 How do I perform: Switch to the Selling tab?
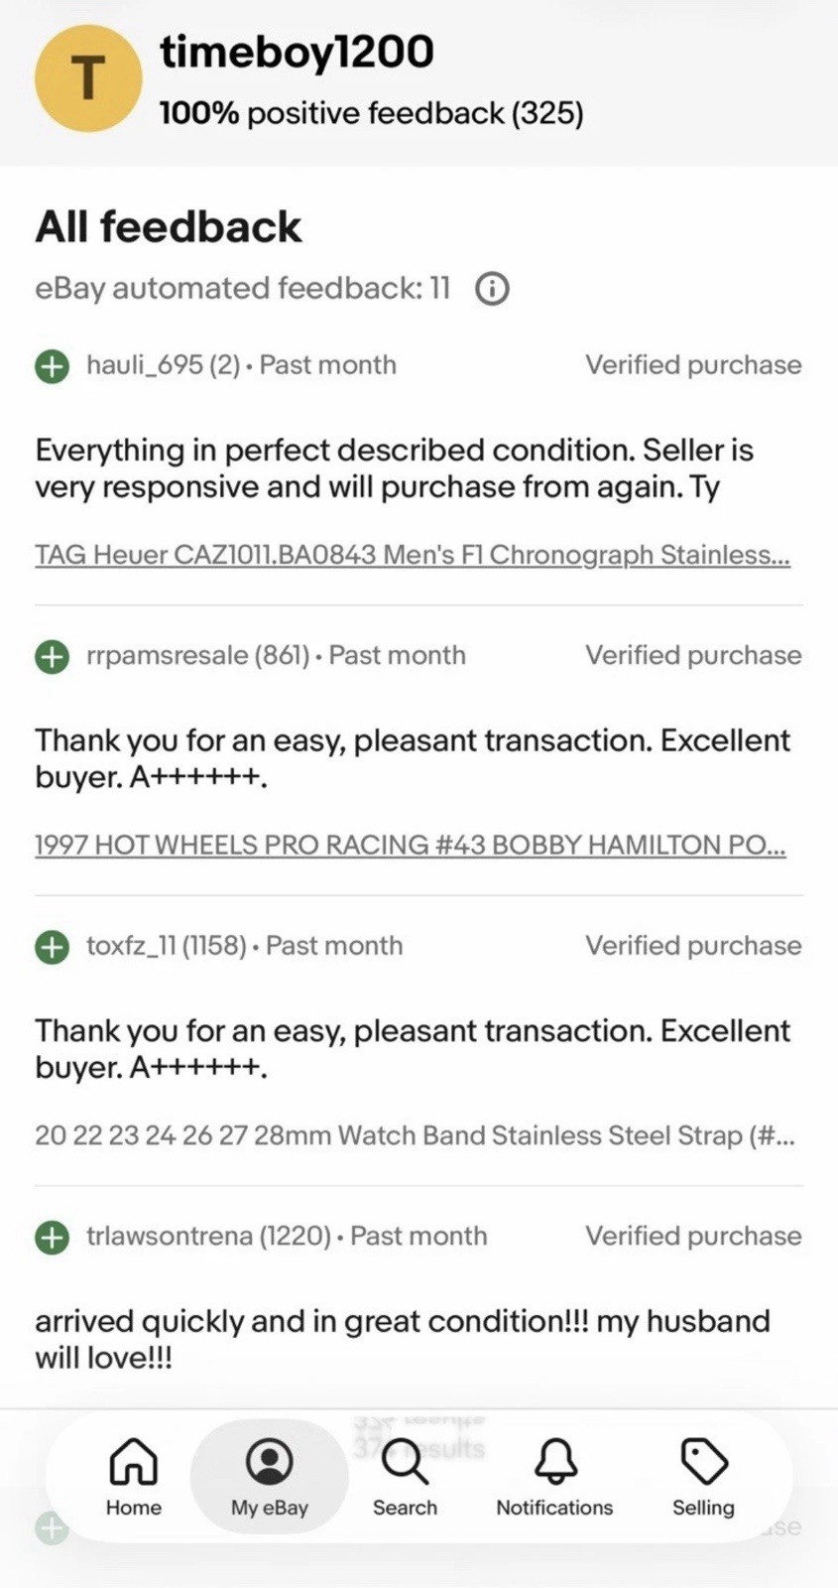(x=703, y=1477)
